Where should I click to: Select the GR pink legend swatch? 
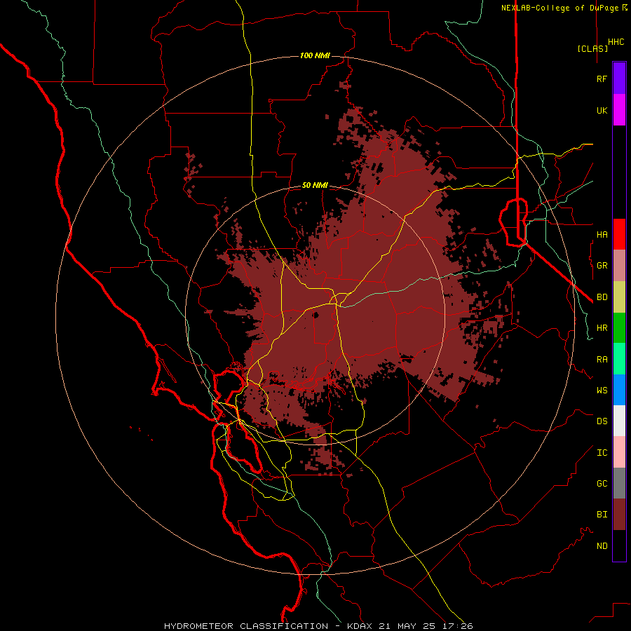tap(619, 266)
